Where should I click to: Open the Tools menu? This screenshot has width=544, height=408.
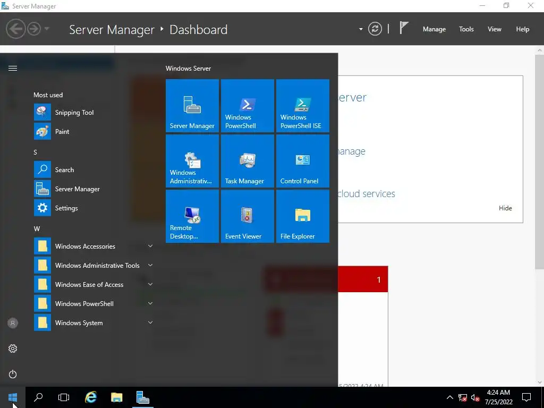pyautogui.click(x=466, y=29)
